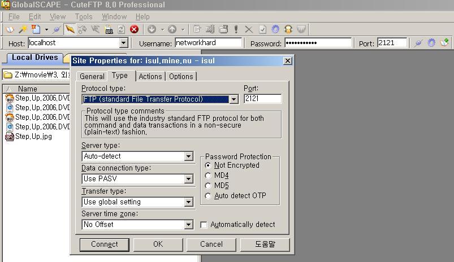
Task: Select the MD4 password protection option
Action: coord(208,176)
